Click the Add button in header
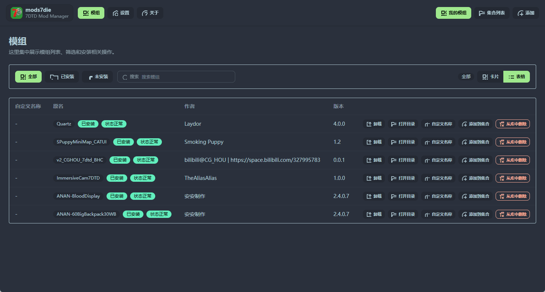The height and width of the screenshot is (292, 545). 525,13
